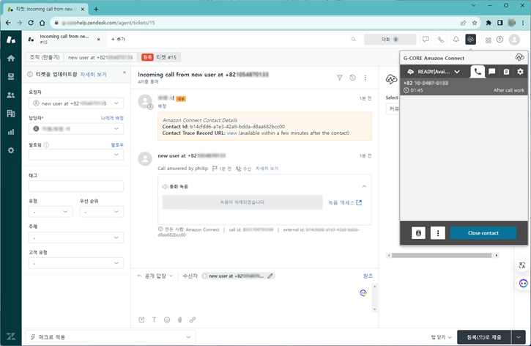The width and height of the screenshot is (531, 346).
Task: Open the assignee dropdown
Action: tap(76, 129)
